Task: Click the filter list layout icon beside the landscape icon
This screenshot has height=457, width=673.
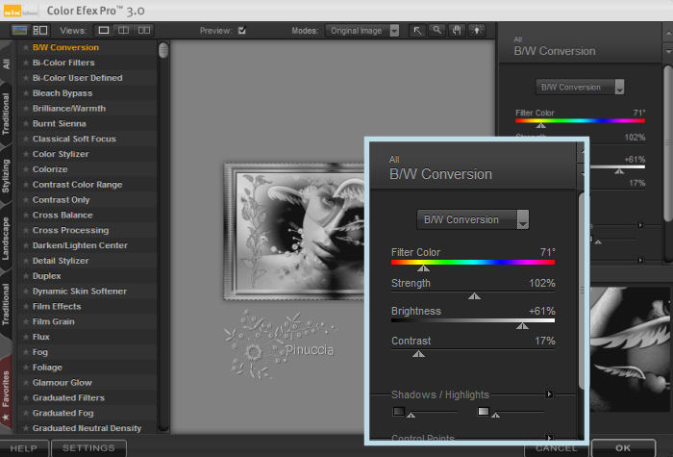Action: click(40, 30)
